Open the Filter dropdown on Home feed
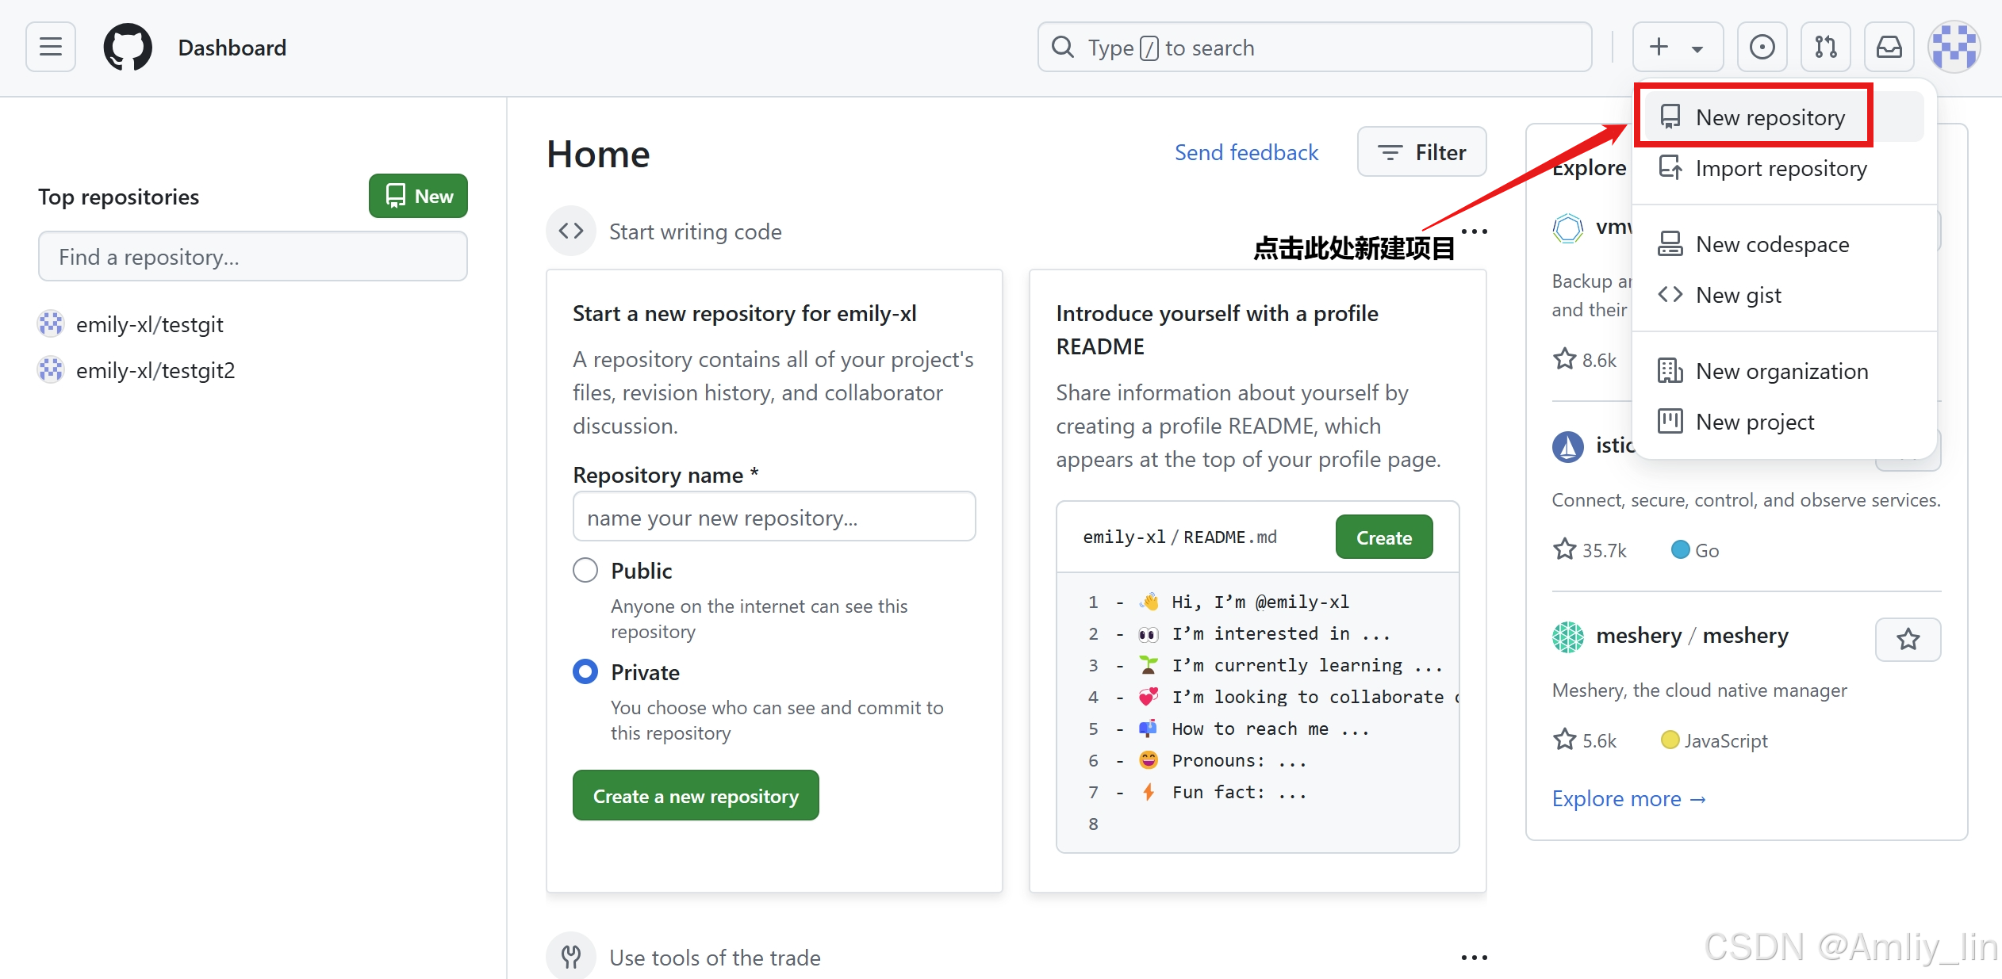The height and width of the screenshot is (979, 2002). (1421, 152)
